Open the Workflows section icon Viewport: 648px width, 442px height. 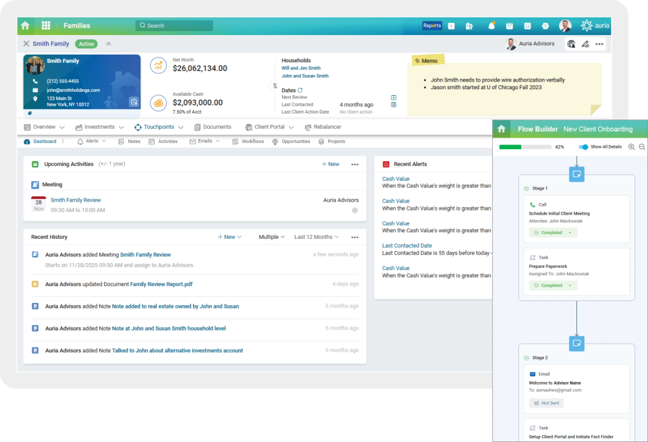click(x=235, y=141)
